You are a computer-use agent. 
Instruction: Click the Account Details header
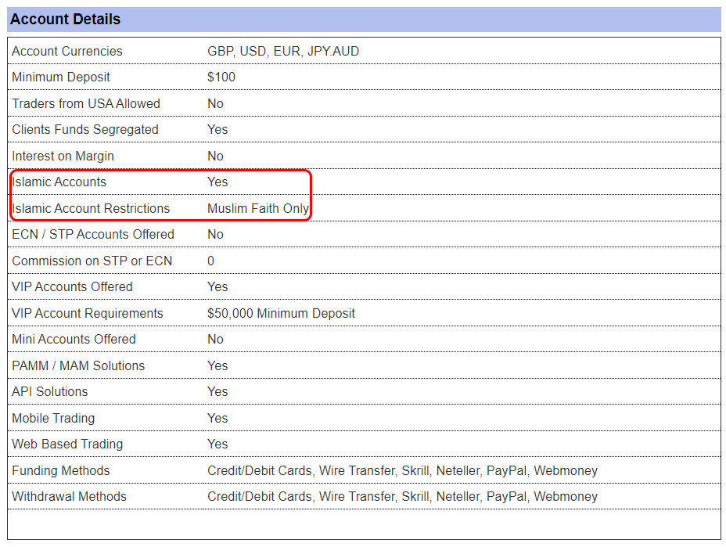point(65,20)
